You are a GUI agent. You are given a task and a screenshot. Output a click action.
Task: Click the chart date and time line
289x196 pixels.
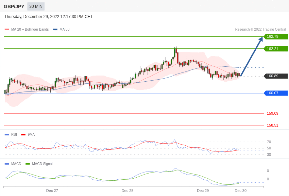(x=49, y=17)
